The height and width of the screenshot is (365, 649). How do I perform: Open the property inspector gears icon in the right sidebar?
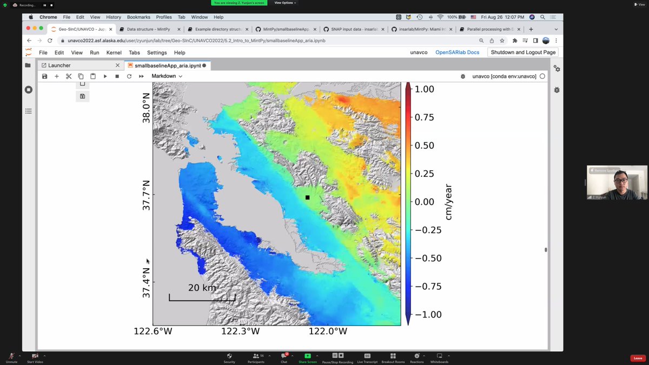557,69
